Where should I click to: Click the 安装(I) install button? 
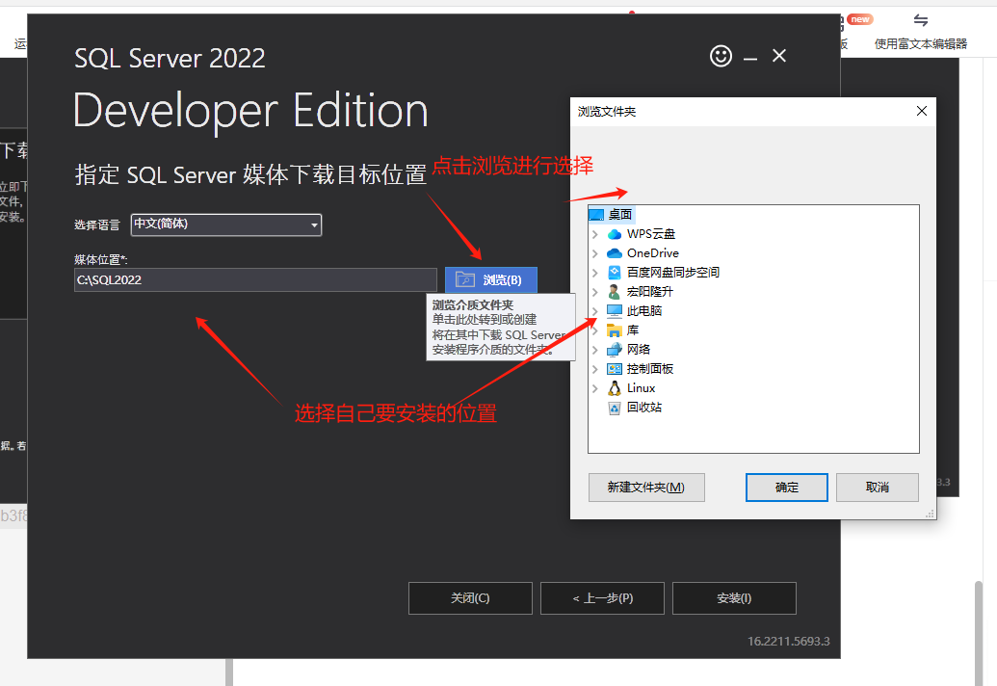(734, 598)
